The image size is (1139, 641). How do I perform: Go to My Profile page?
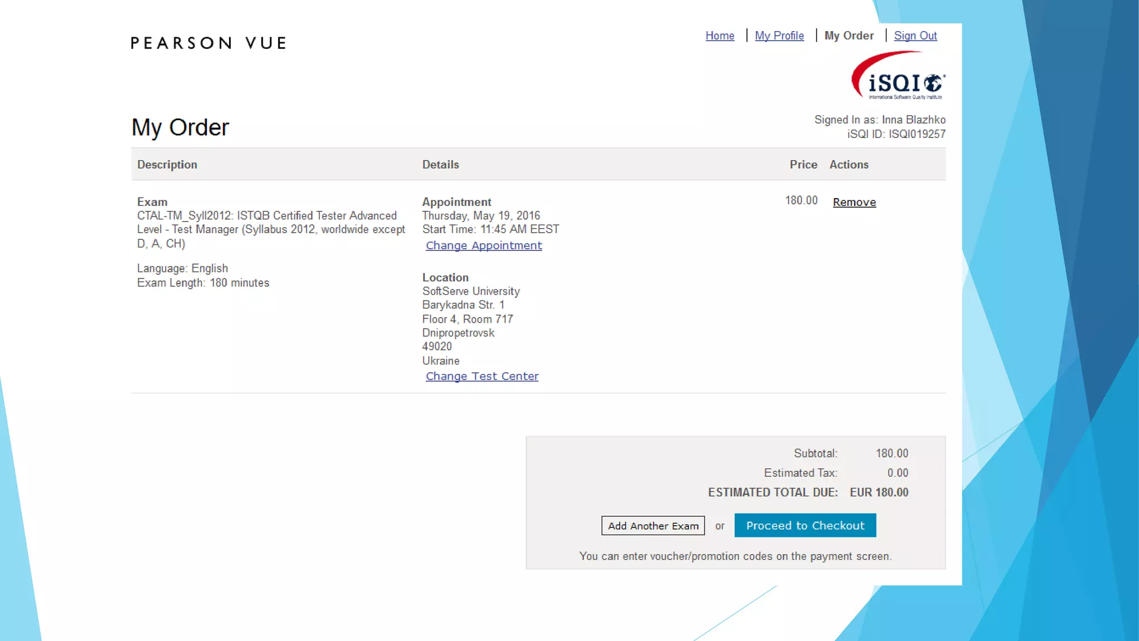pyautogui.click(x=779, y=36)
